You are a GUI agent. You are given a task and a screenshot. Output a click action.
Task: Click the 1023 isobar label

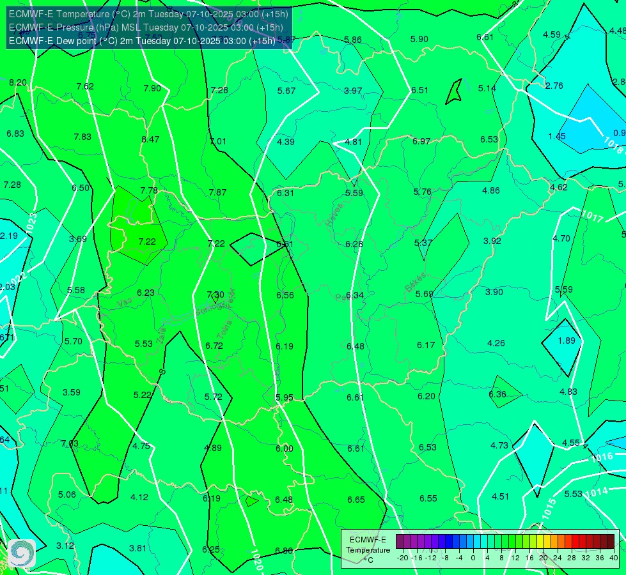click(31, 223)
